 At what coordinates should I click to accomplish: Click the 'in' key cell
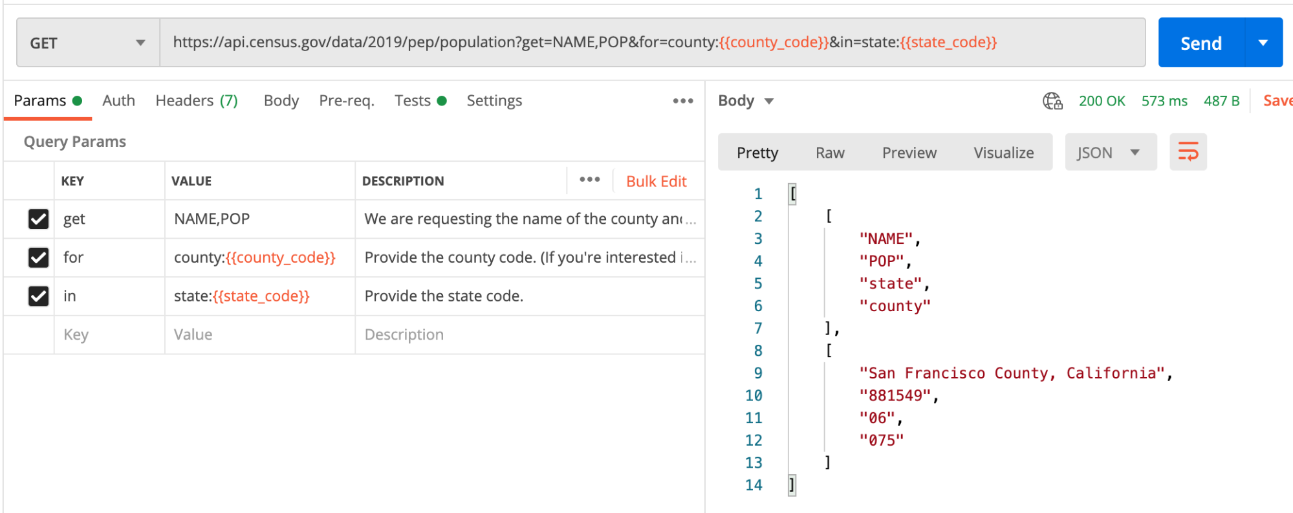tap(109, 296)
